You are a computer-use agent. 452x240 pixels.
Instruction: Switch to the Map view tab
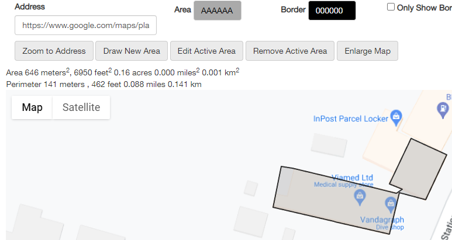(32, 107)
